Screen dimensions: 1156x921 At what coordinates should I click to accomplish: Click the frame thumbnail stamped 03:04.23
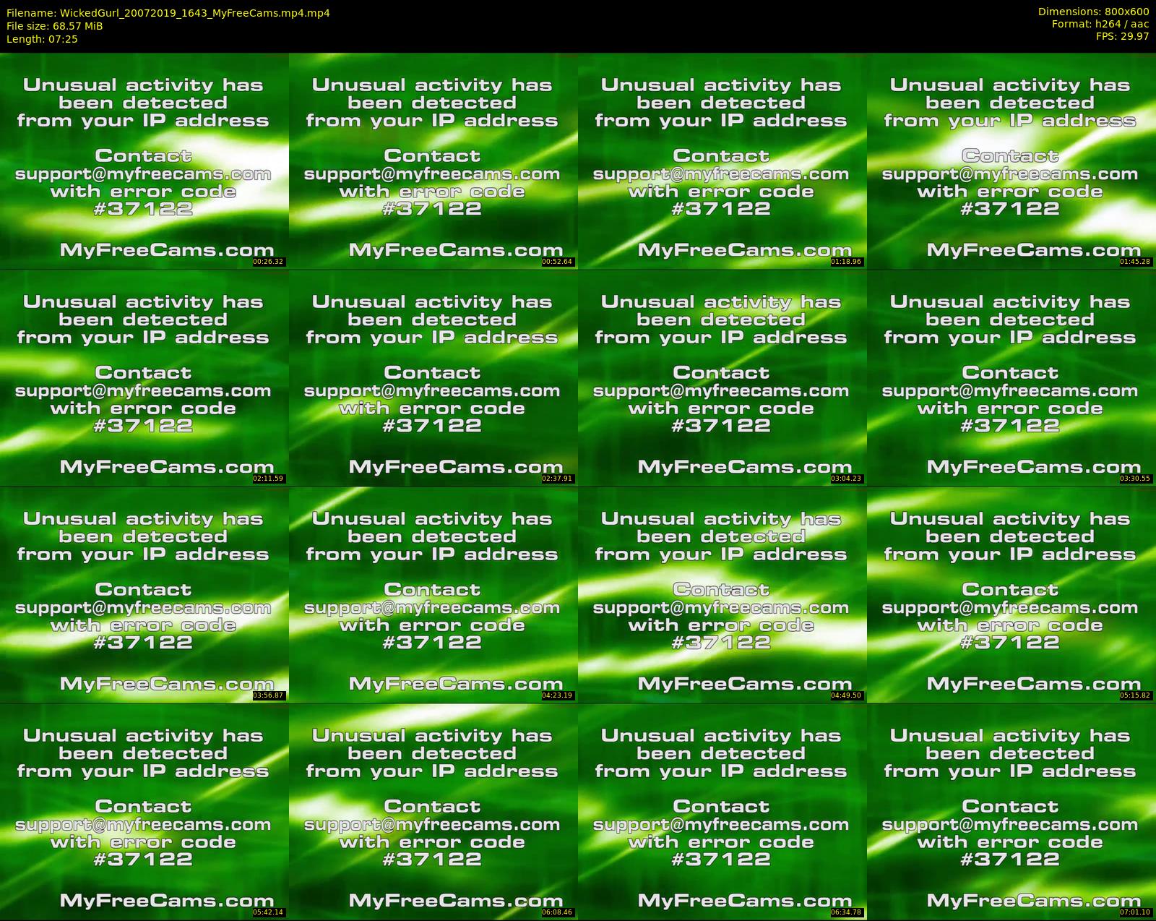click(722, 377)
